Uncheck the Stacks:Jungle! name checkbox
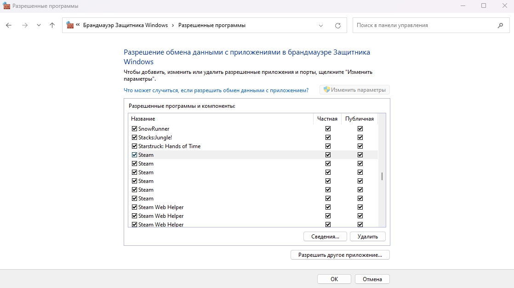 134,138
